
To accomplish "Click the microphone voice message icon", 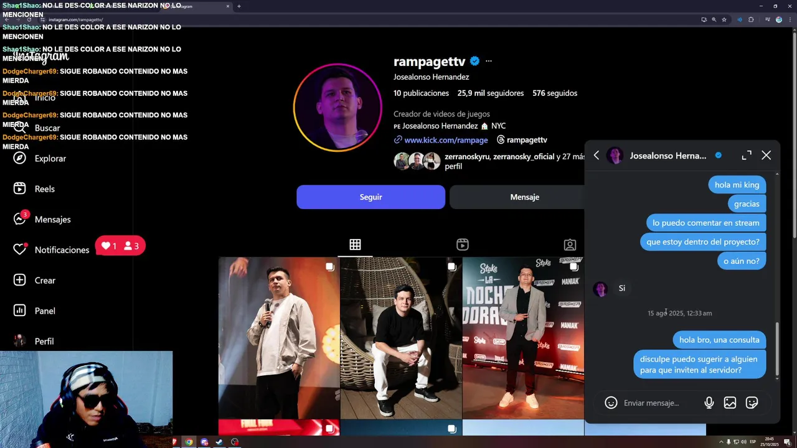I will (x=709, y=403).
